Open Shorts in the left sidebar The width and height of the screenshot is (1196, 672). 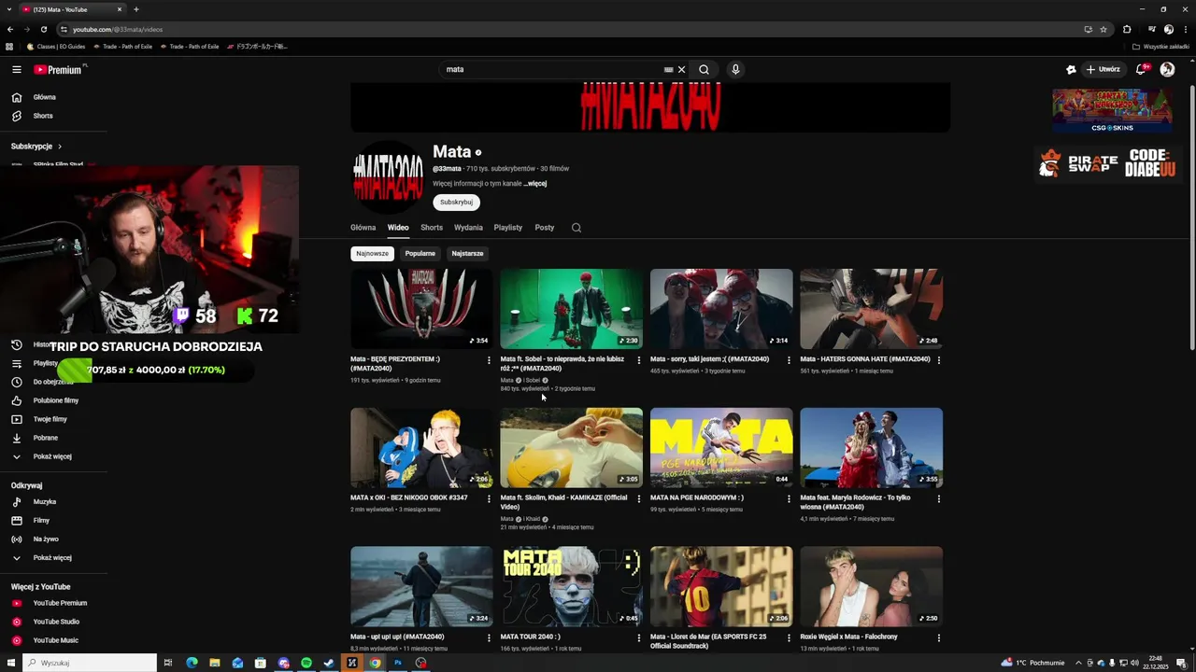(43, 116)
